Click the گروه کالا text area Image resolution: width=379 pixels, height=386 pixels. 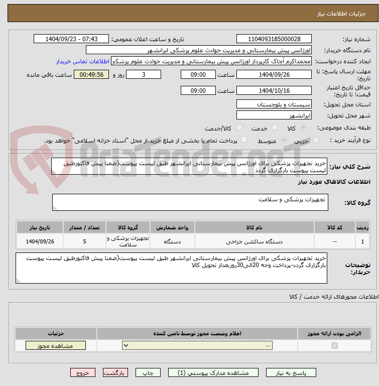(x=190, y=202)
